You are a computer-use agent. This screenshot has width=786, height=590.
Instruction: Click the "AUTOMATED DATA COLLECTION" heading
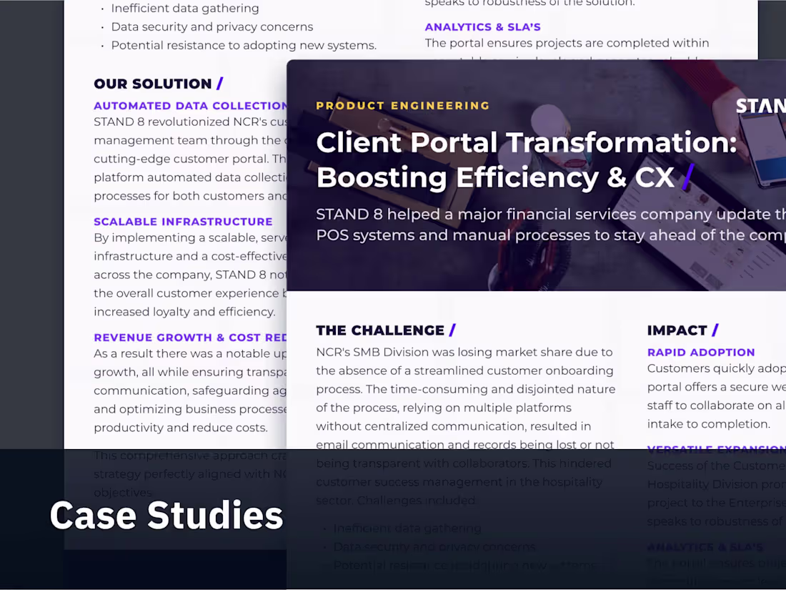coord(191,105)
